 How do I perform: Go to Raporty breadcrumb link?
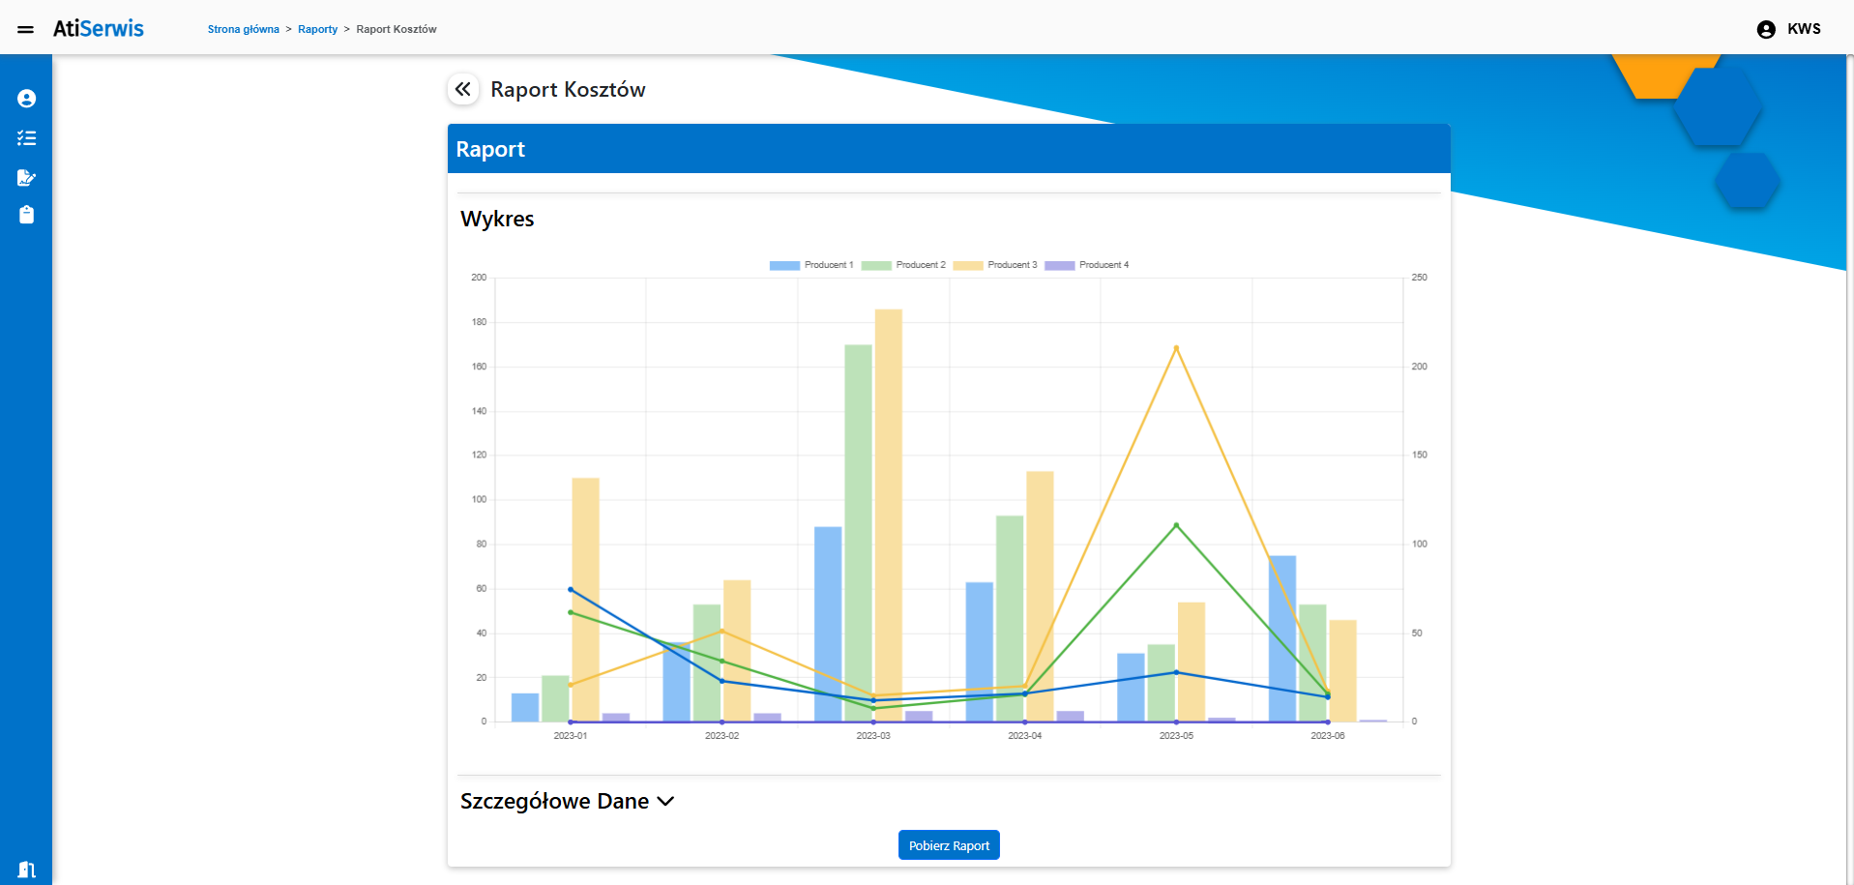(x=317, y=29)
